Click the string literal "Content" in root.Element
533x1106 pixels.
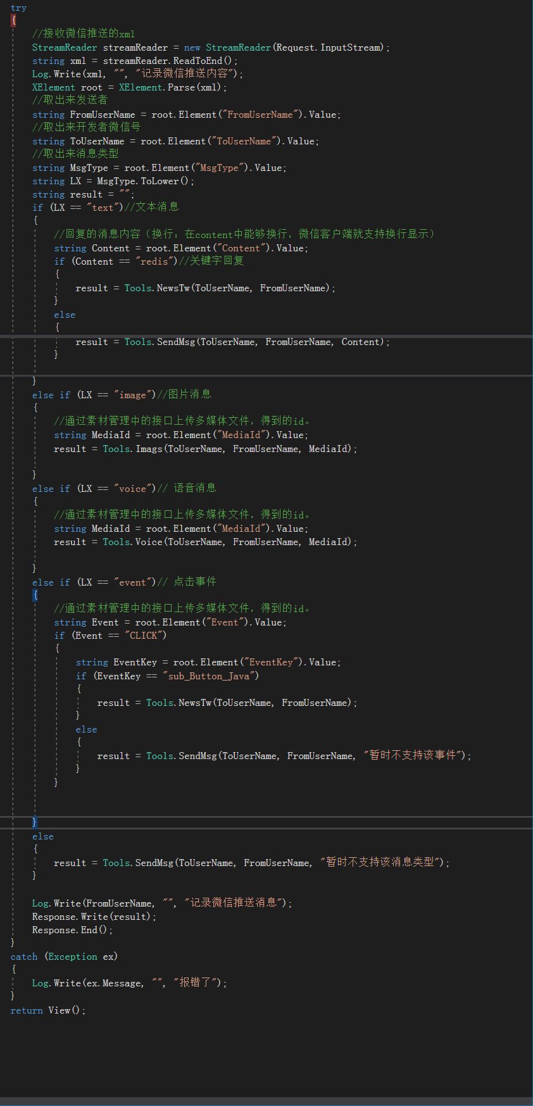click(x=241, y=248)
